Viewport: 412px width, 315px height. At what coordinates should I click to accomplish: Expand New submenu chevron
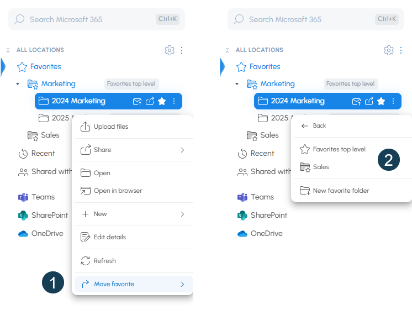click(x=182, y=214)
